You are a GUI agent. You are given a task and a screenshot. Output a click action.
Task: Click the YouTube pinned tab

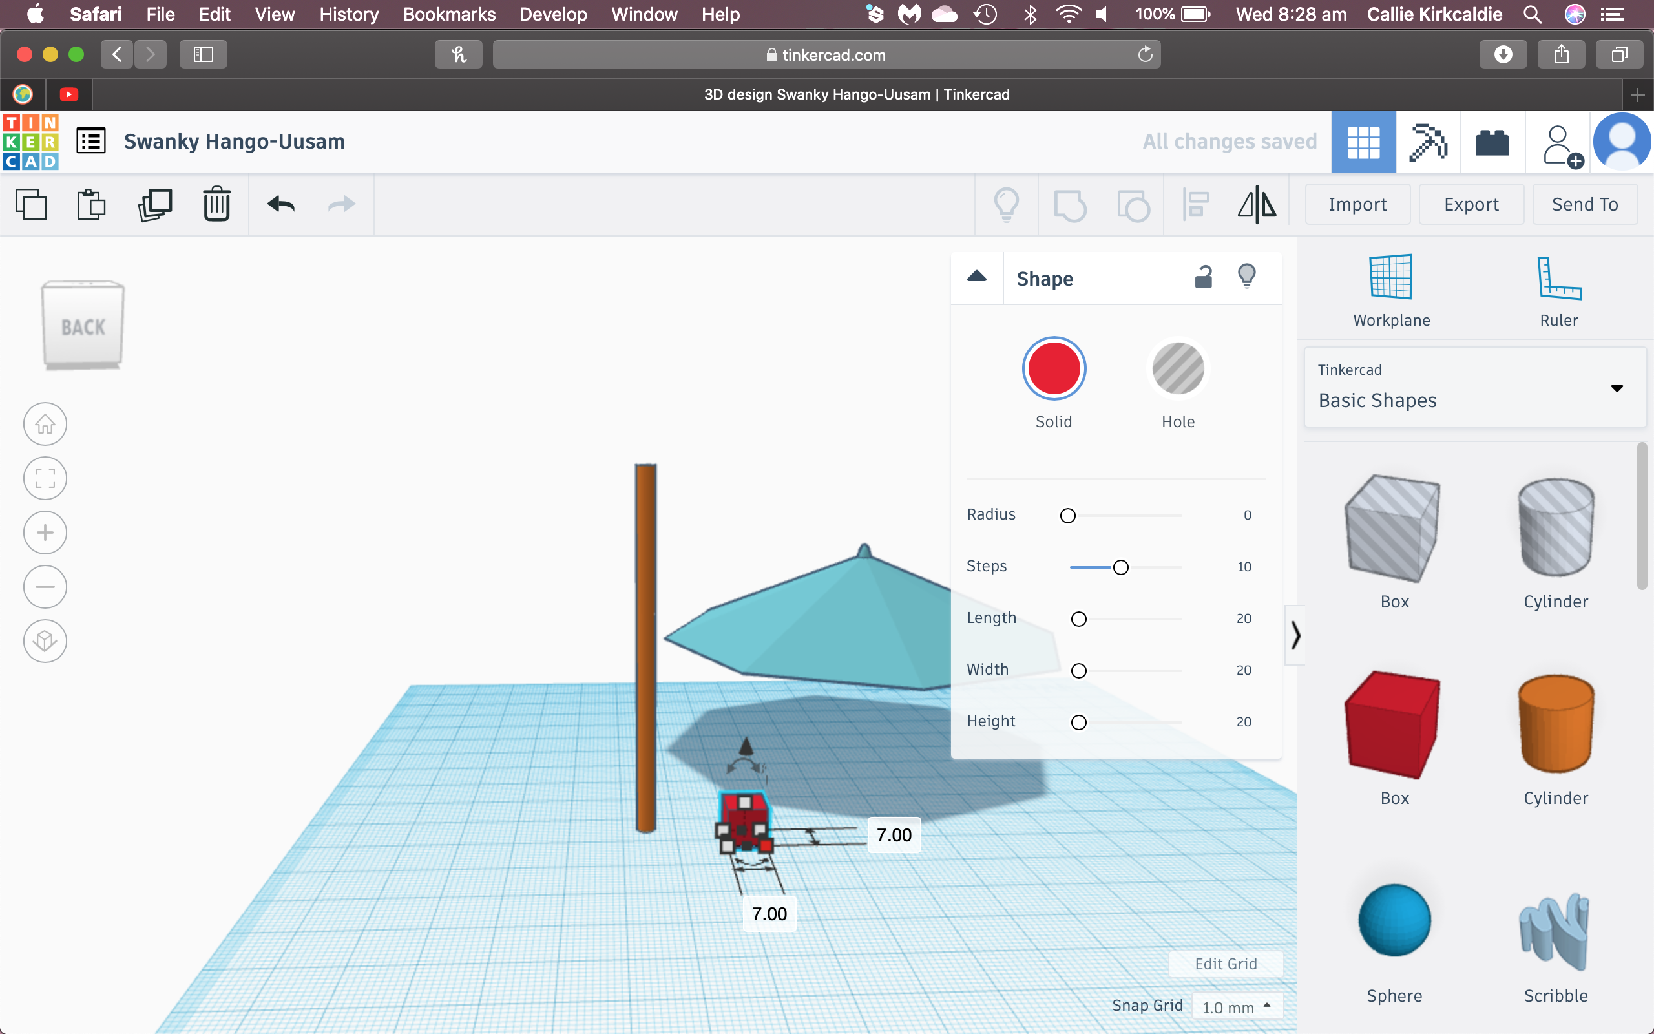69,94
